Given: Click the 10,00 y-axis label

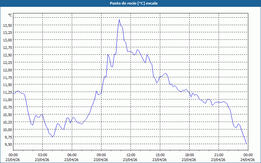Looking at the screenshot, I should point(8,129).
